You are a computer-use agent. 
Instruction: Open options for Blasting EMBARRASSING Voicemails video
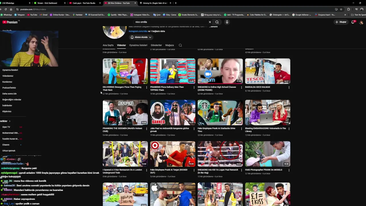pos(289,129)
